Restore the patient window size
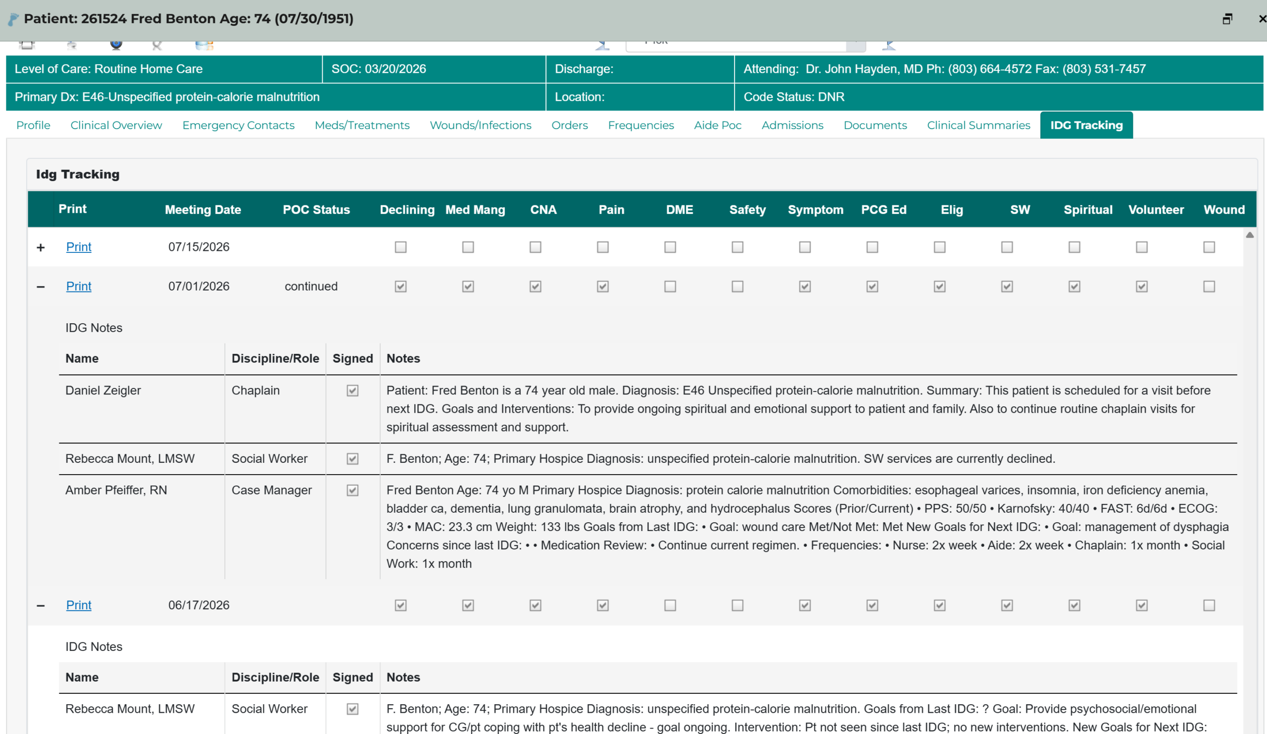This screenshot has width=1267, height=734. [x=1227, y=19]
